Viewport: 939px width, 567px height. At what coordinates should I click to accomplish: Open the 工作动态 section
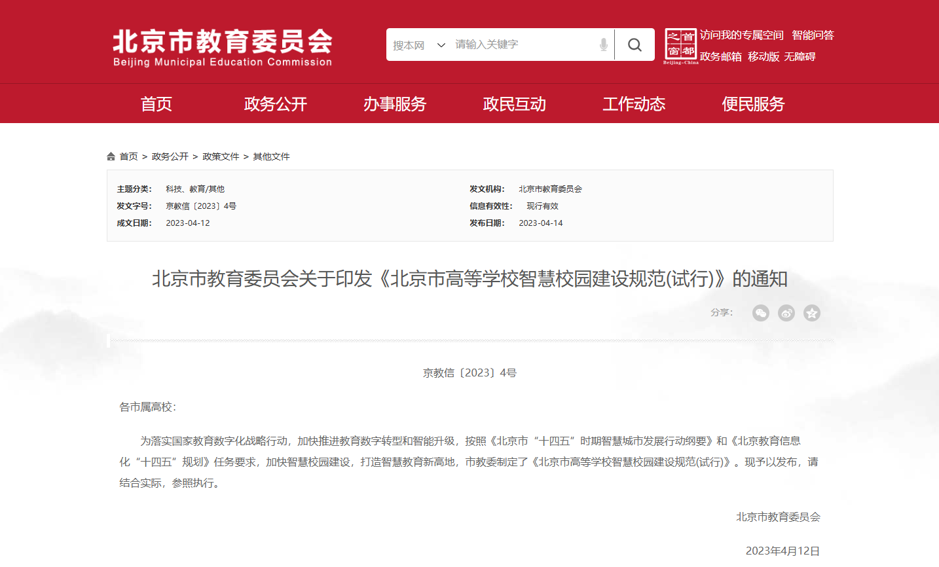[633, 103]
